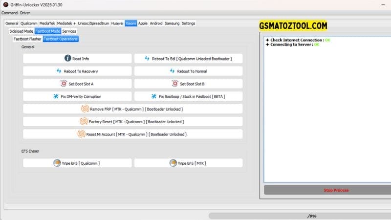Click Reboot To Recovery lightning icon
Image resolution: width=391 pixels, height=220 pixels.
59,71
